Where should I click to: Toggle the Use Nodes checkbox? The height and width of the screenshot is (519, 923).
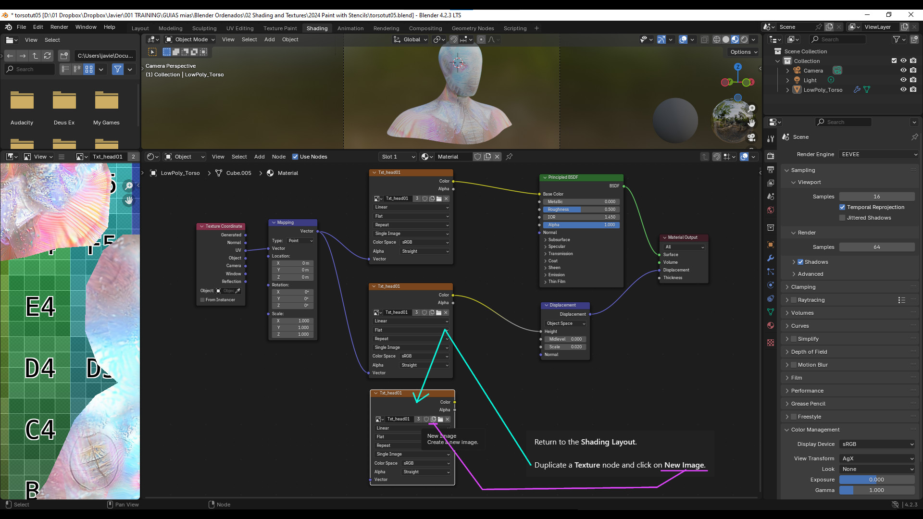click(x=295, y=157)
